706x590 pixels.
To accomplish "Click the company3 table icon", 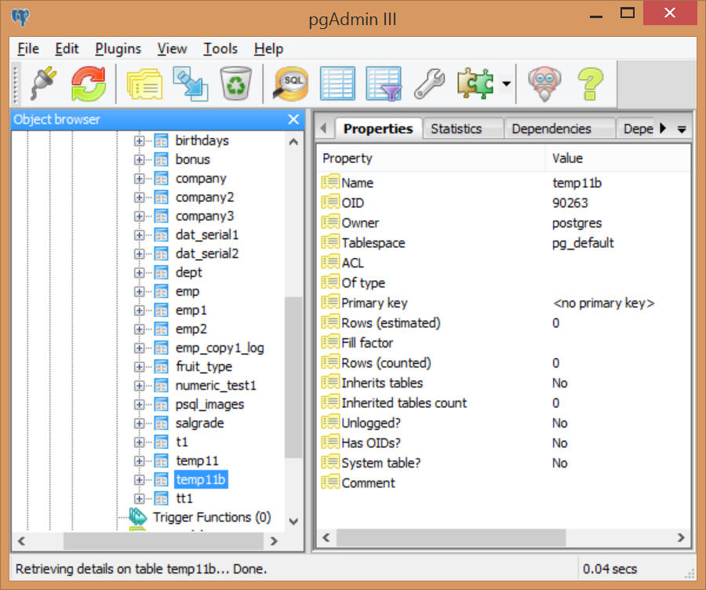I will 161,217.
